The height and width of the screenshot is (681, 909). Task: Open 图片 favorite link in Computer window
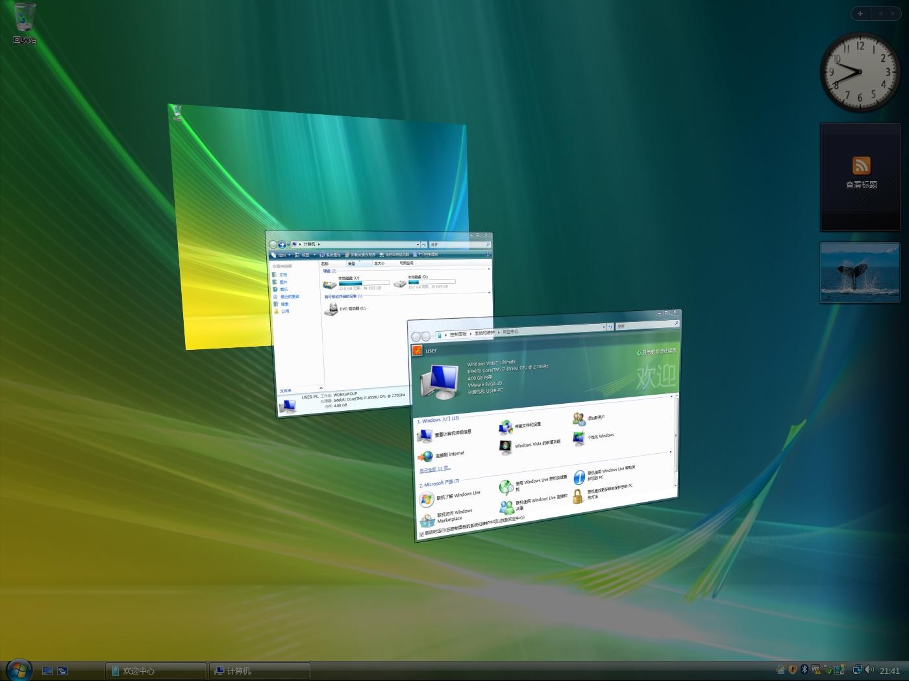click(280, 282)
